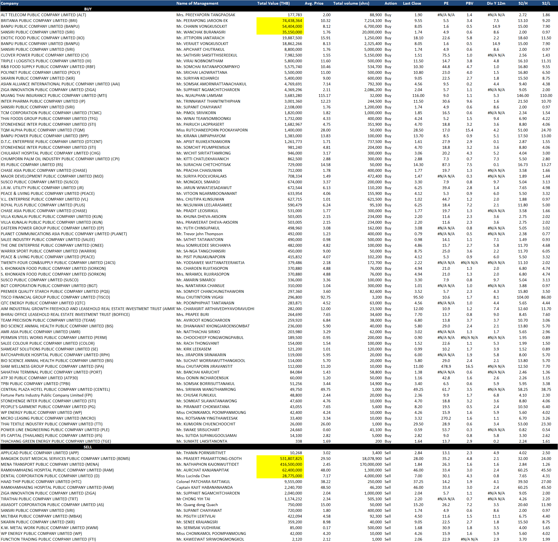Click manager Mrs. PREEYAPORN TANGPAOSAK
The image size is (558, 542).
(x=206, y=15)
